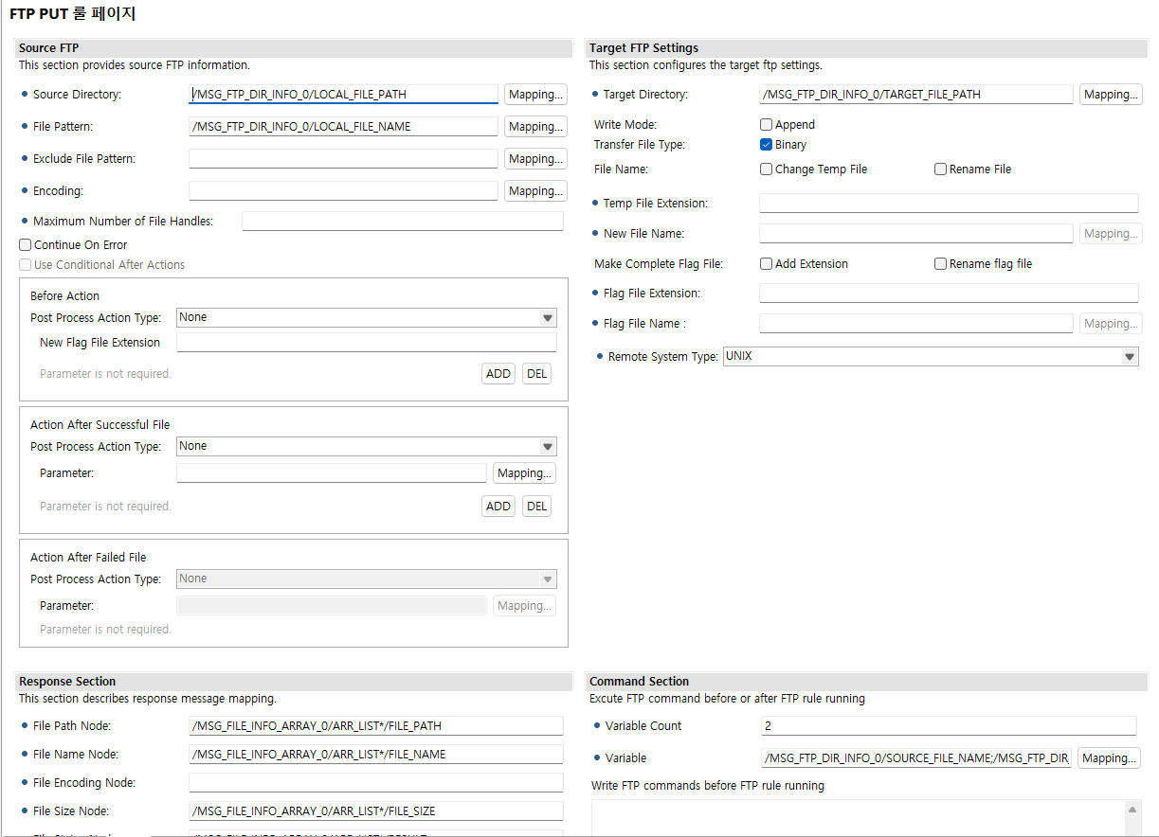Image resolution: width=1159 pixels, height=837 pixels.
Task: Click Mapping for File Pattern field
Action: click(x=534, y=126)
